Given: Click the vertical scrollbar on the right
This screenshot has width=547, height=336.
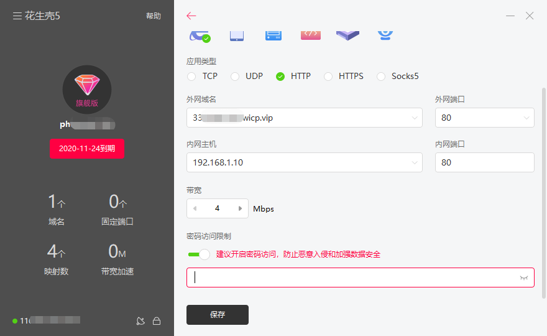Looking at the screenshot, I should 544,193.
